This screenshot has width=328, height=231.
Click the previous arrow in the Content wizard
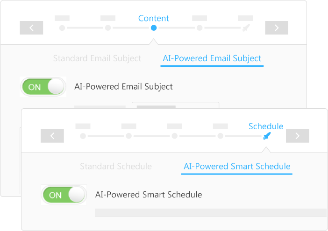point(31,28)
